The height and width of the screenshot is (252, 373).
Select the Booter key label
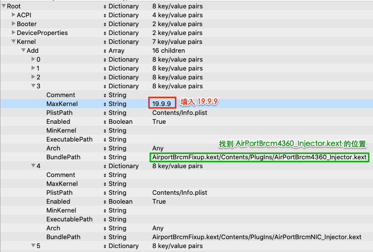(27, 24)
